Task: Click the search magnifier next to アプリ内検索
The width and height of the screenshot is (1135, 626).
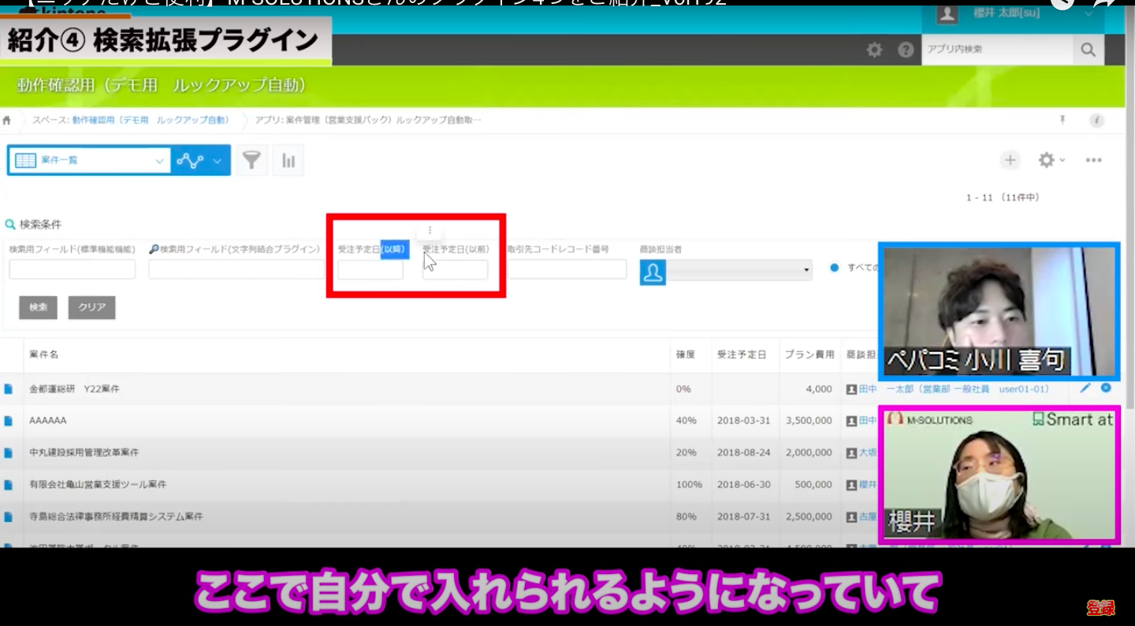Action: (x=1088, y=50)
